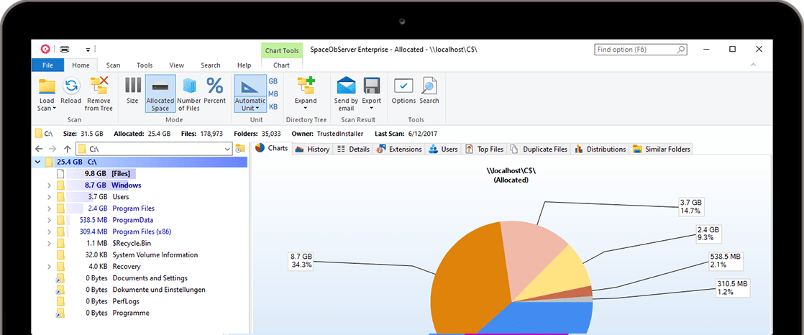The image size is (804, 335).
Task: Set unit to GB
Action: coord(273,81)
